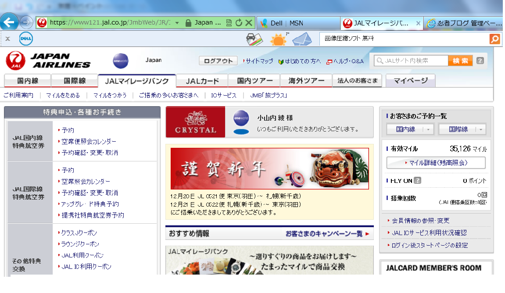Select the マイページ tab
The image size is (505, 293).
coord(411,81)
